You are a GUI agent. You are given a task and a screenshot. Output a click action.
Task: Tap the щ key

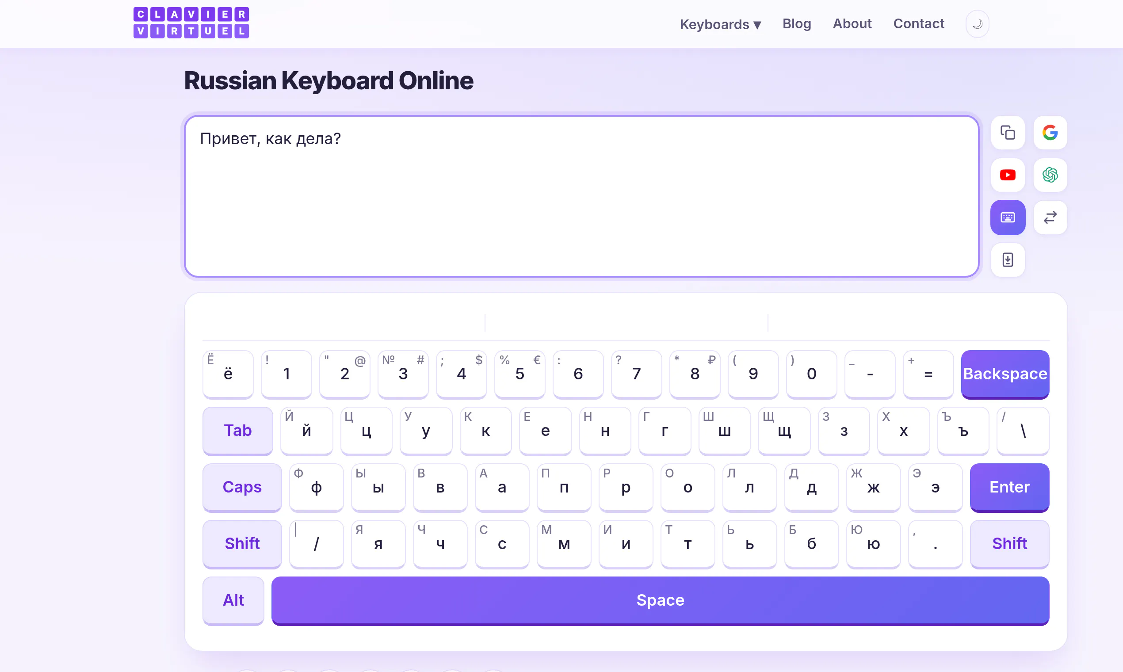[784, 431]
